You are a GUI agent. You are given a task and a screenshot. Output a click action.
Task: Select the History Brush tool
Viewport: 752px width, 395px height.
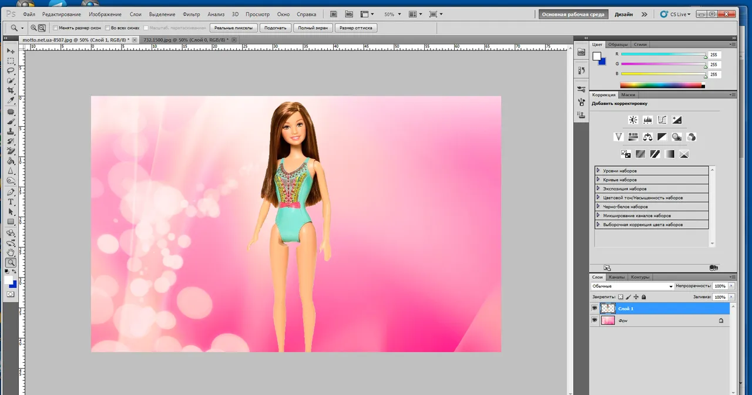point(11,141)
